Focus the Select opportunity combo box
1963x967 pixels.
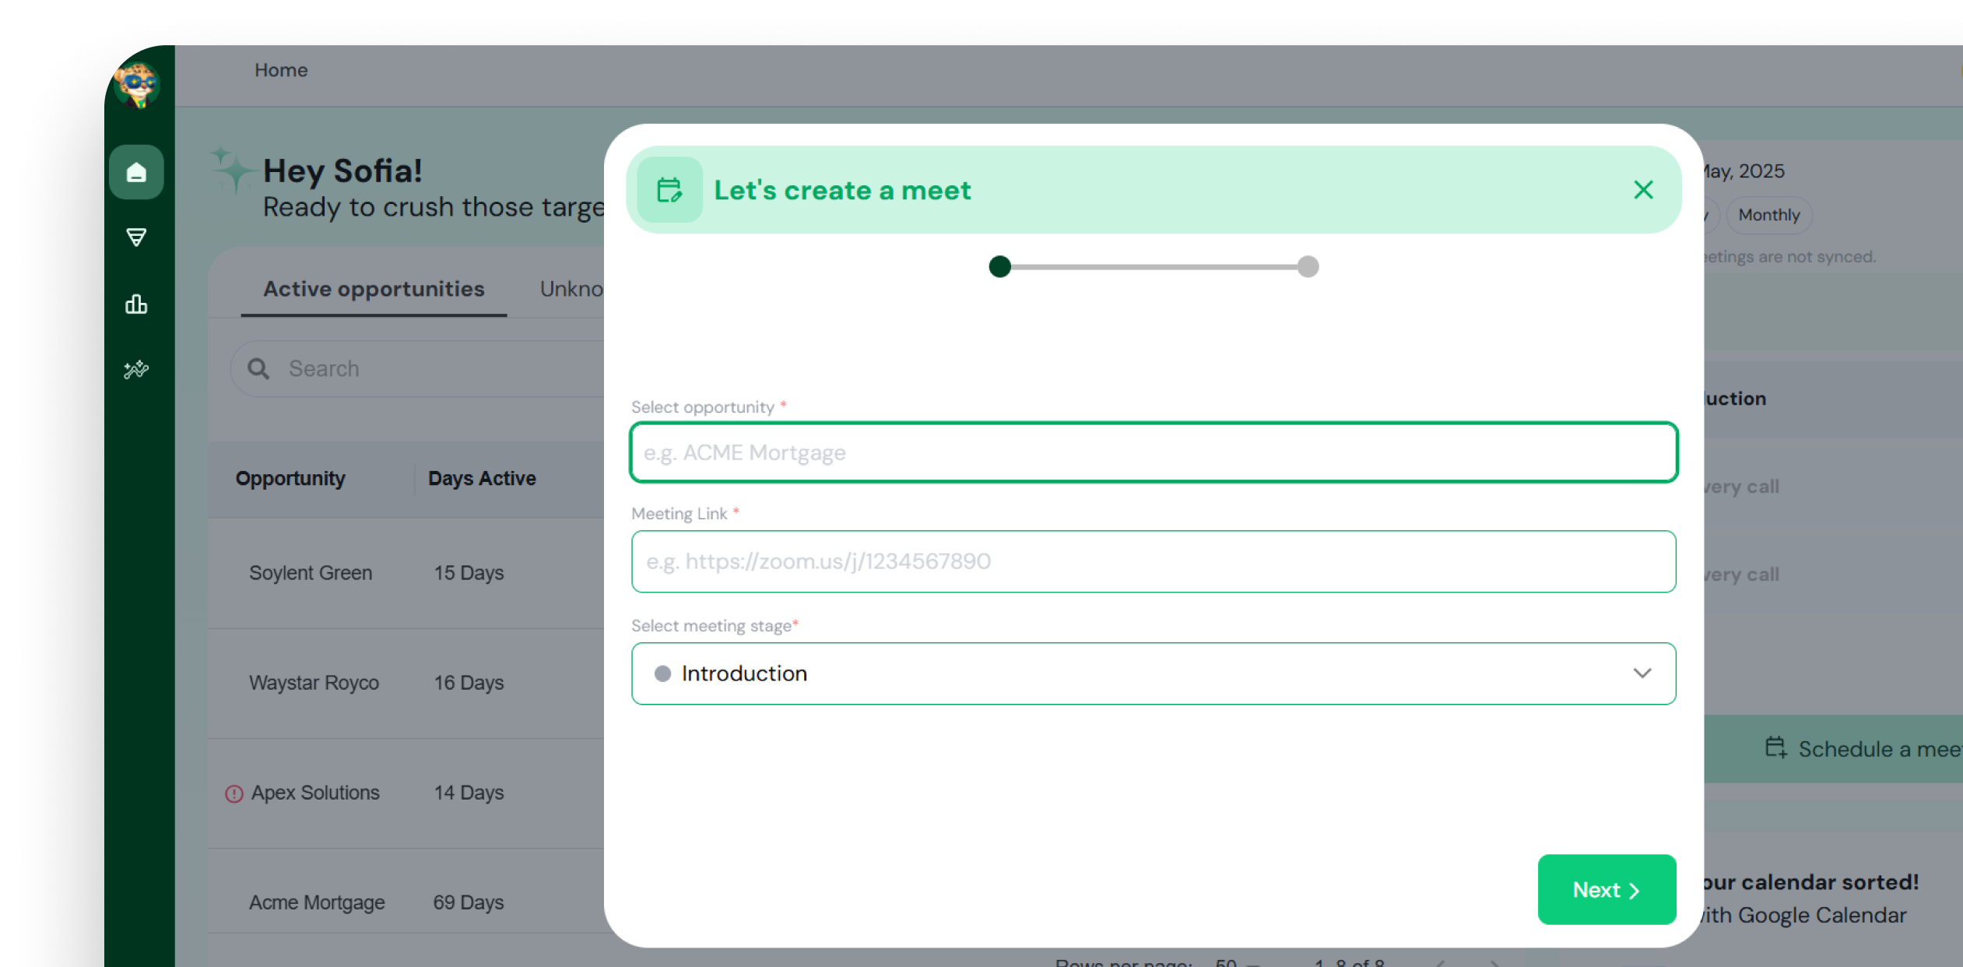pyautogui.click(x=1152, y=452)
